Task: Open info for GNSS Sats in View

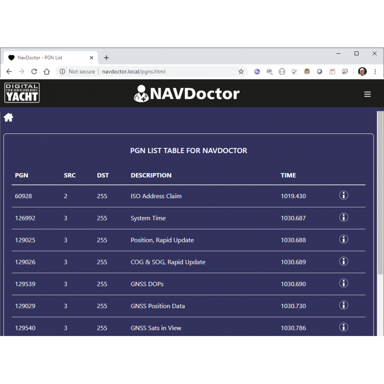Action: tap(344, 327)
